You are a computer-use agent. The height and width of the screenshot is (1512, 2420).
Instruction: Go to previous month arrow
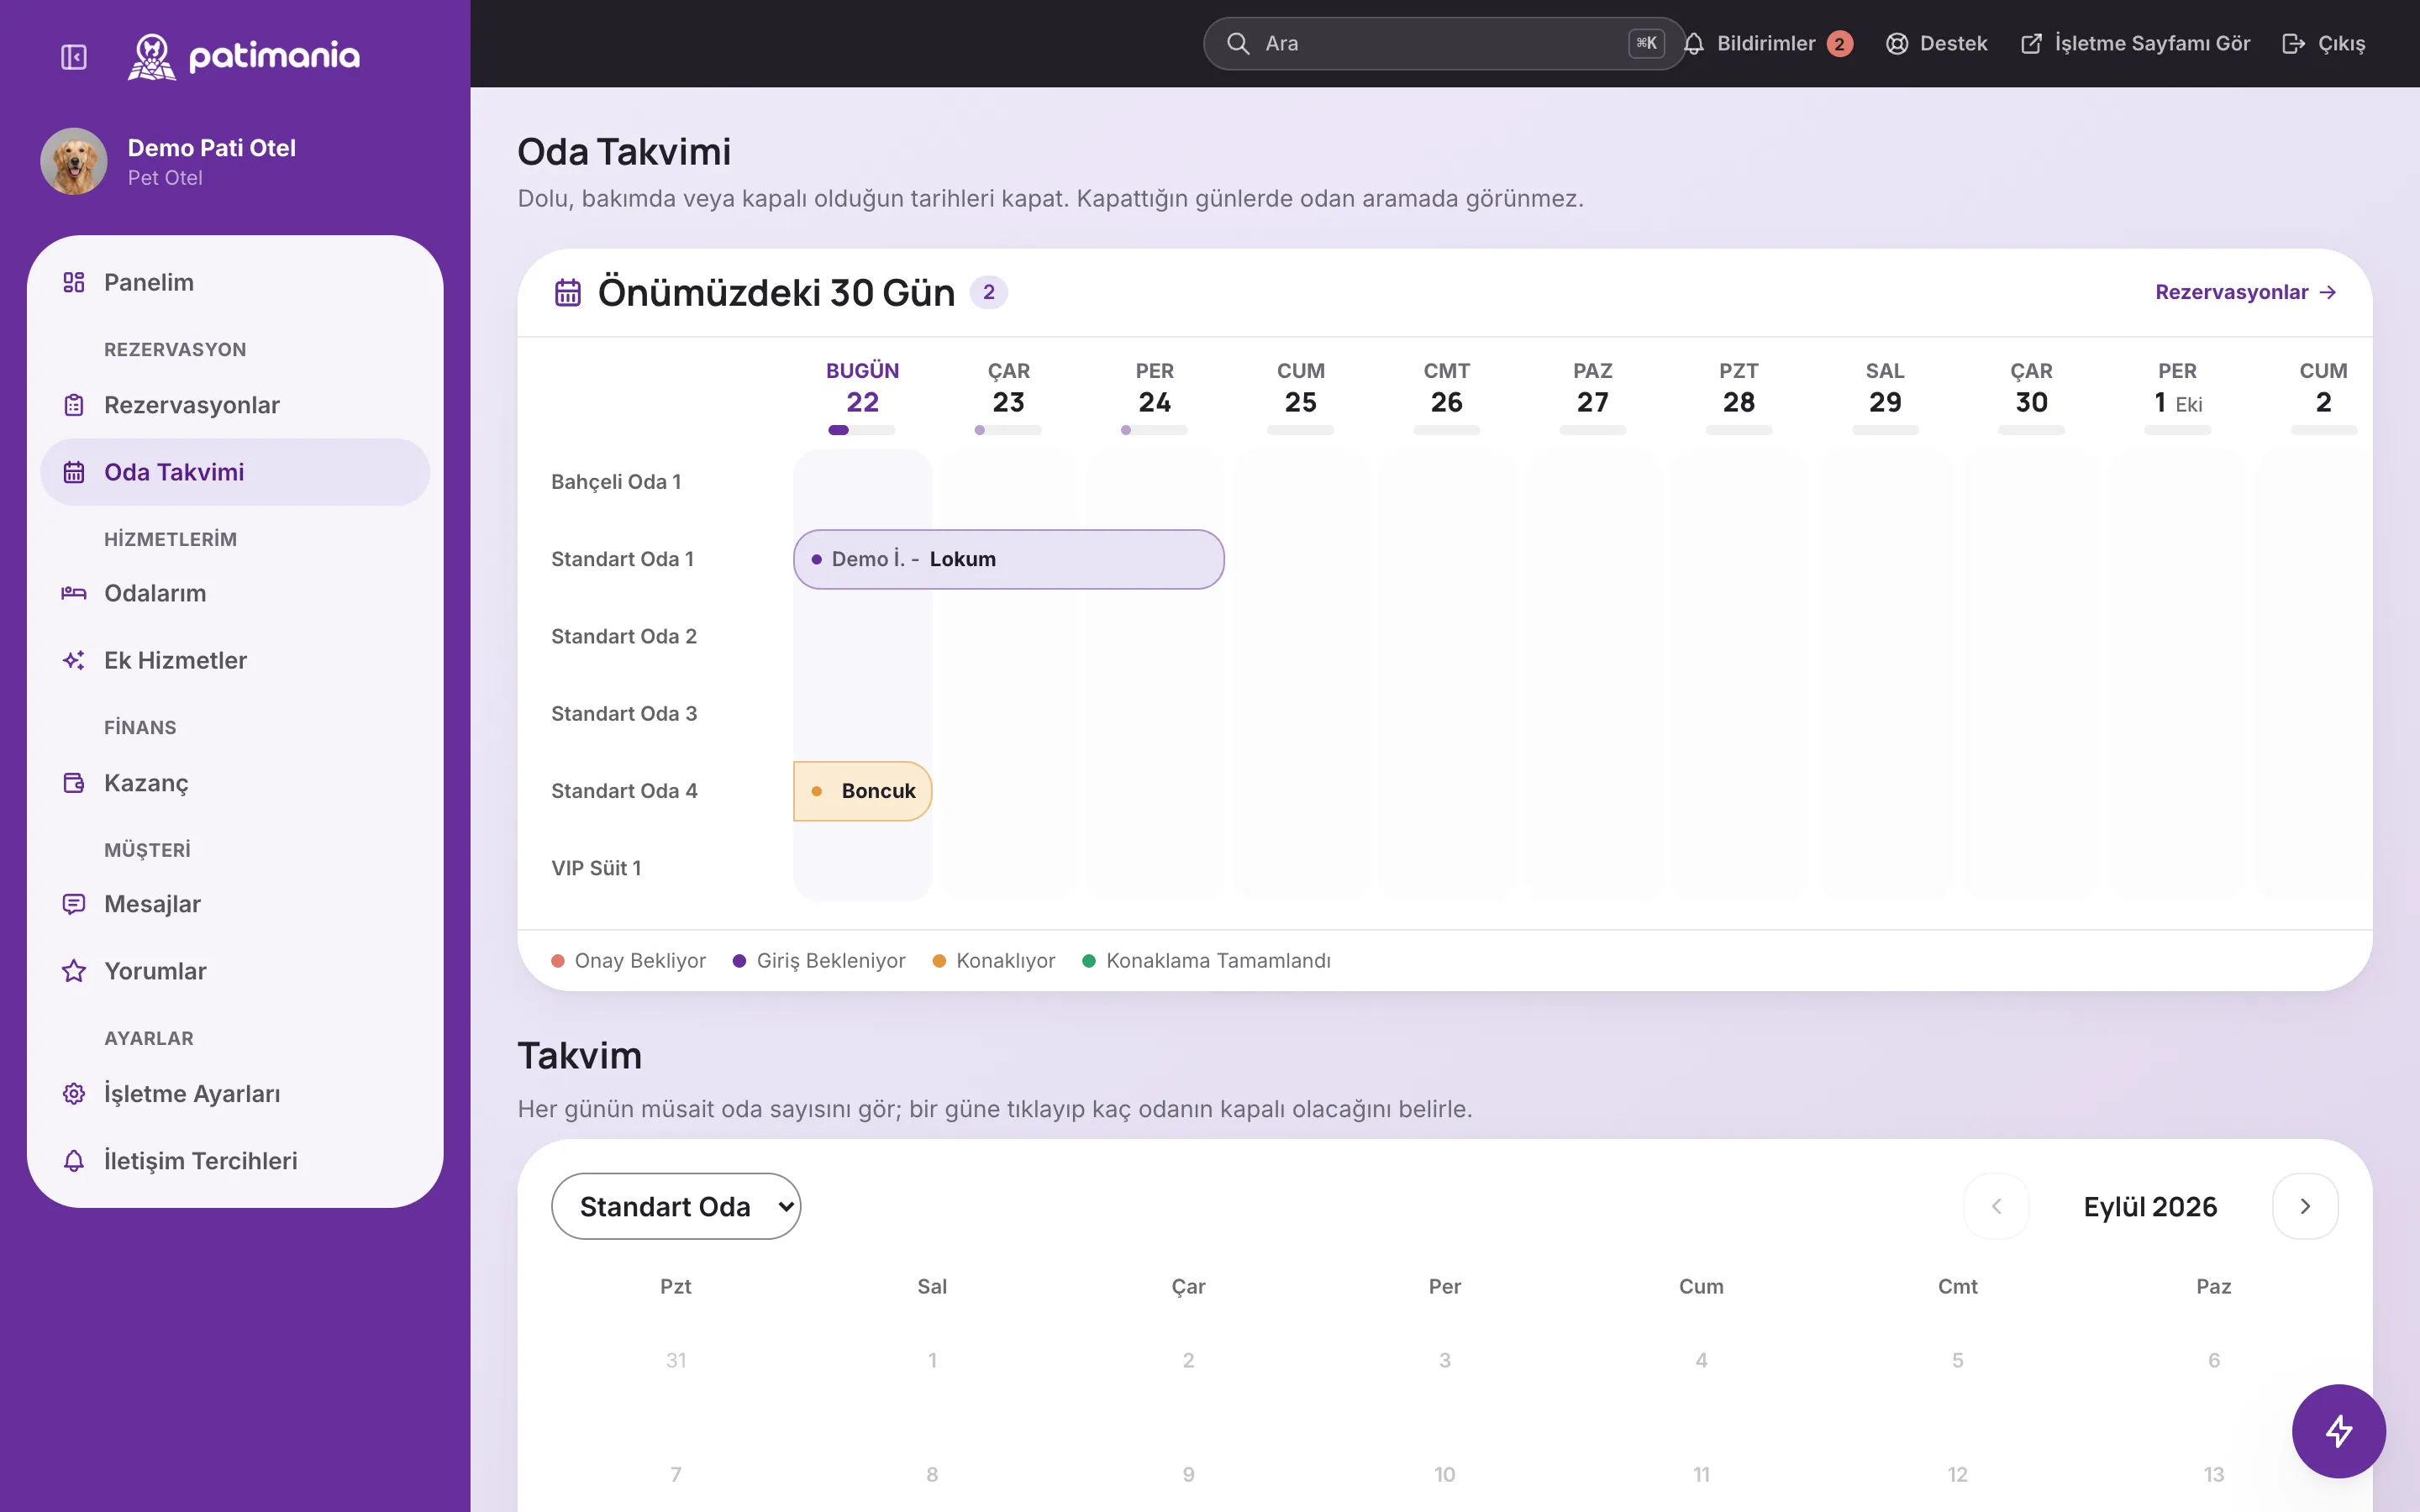(1996, 1206)
